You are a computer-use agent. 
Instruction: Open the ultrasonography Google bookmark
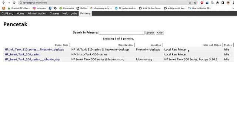coord(101,8)
